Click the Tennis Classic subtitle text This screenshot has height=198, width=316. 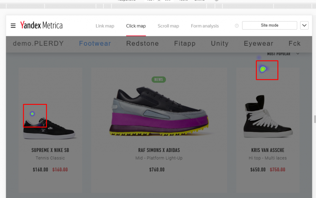click(x=50, y=158)
